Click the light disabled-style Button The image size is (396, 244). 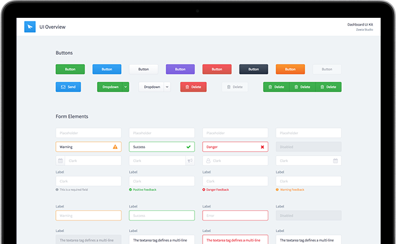(x=327, y=69)
